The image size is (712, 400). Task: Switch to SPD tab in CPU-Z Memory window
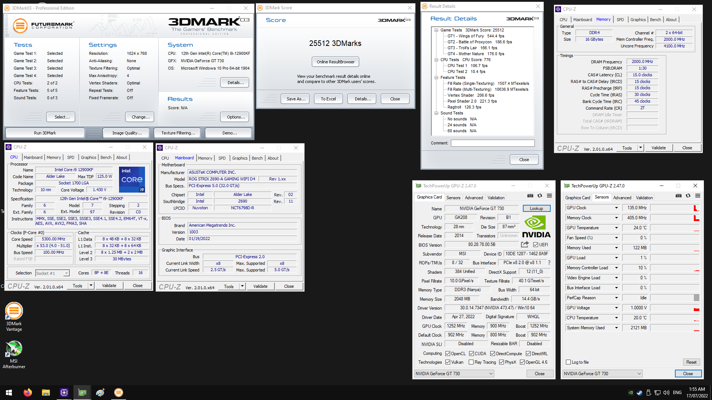620,20
